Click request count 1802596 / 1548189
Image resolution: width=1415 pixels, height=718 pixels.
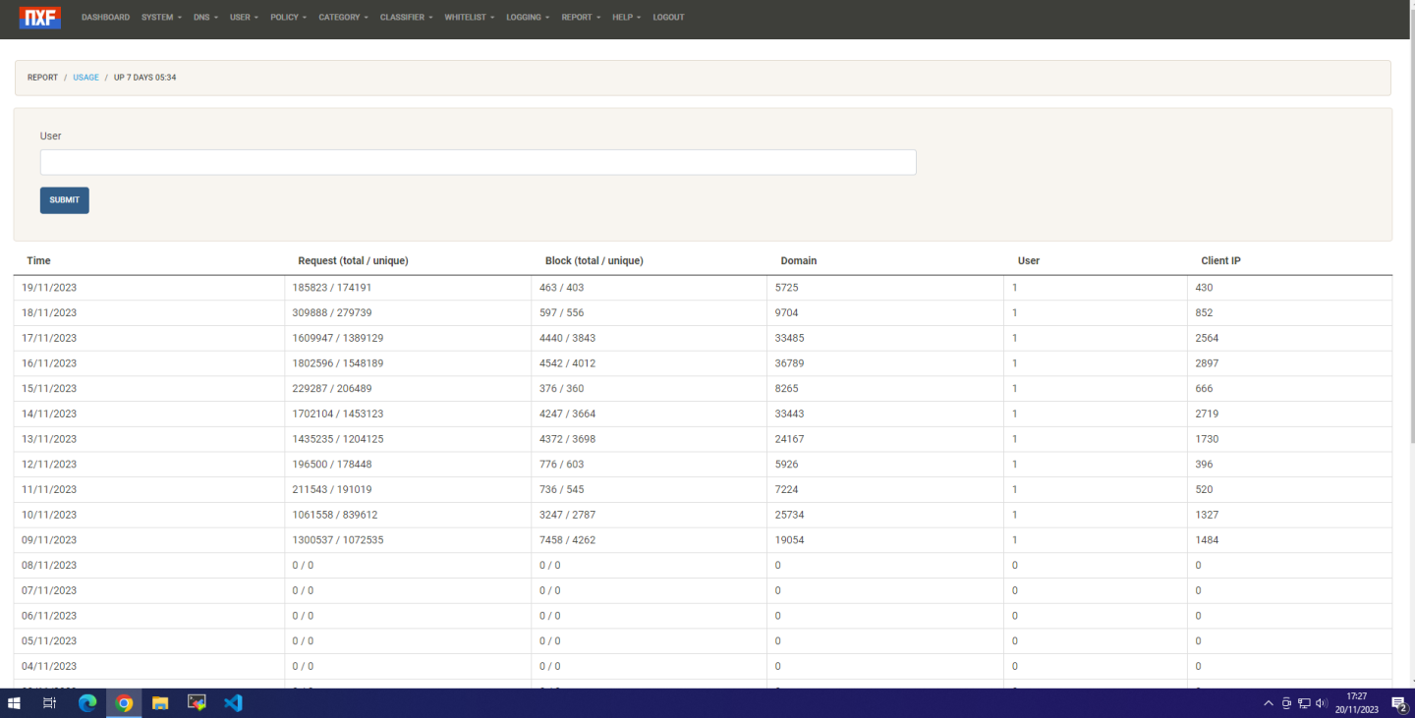(338, 363)
